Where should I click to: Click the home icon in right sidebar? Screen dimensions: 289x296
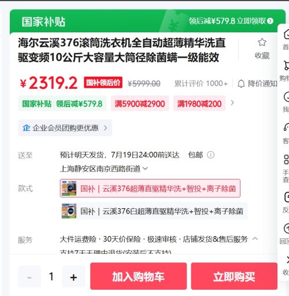coord(287,35)
